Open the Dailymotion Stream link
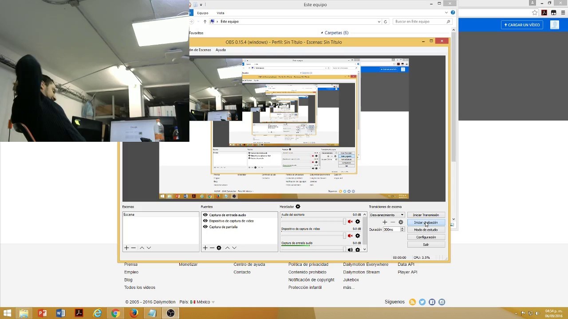Screen dimensions: 568x319 pos(361,272)
